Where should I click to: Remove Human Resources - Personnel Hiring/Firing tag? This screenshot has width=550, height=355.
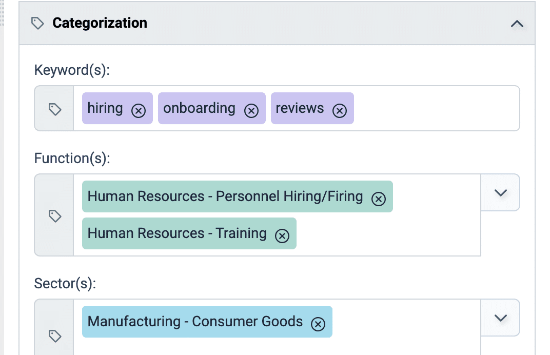click(379, 199)
